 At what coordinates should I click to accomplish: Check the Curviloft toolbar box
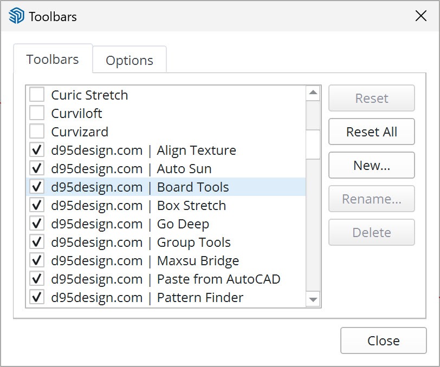tap(37, 114)
